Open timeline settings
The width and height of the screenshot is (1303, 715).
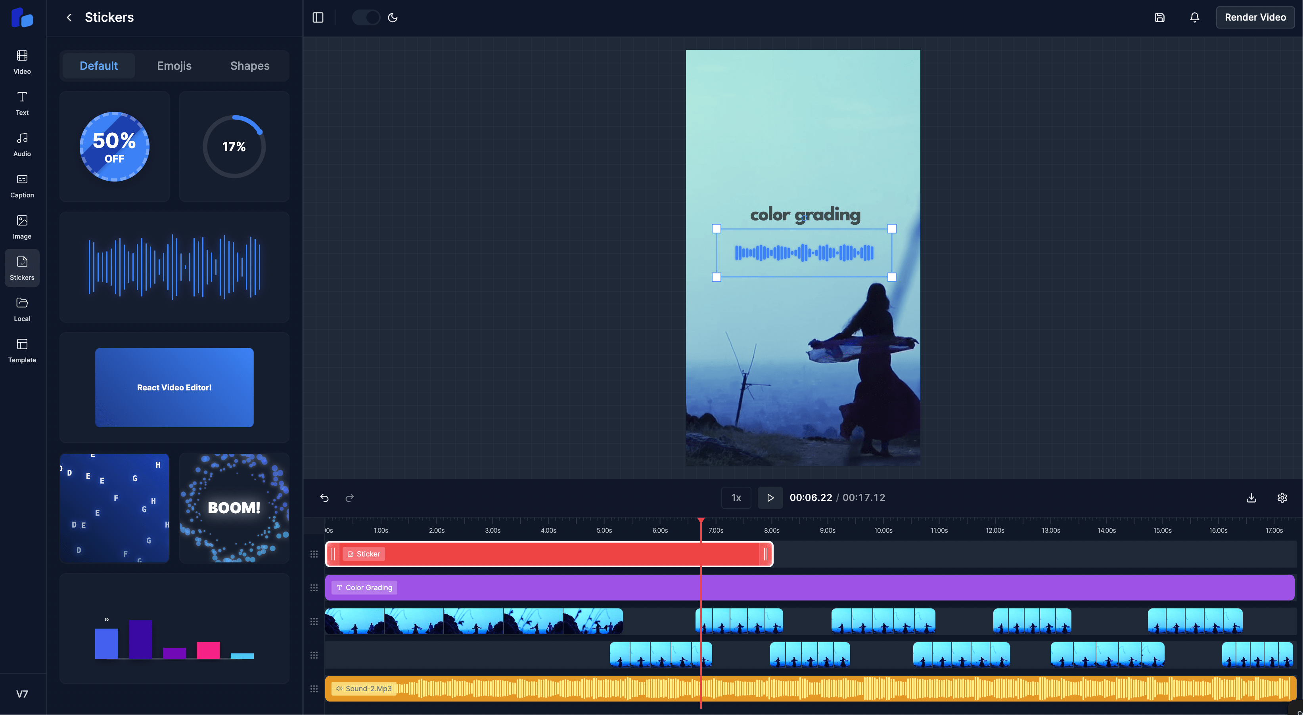(x=1282, y=497)
